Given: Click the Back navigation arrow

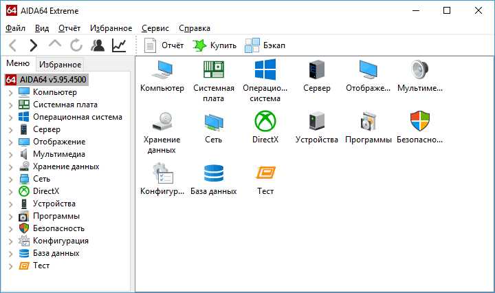Looking at the screenshot, I should (x=12, y=45).
